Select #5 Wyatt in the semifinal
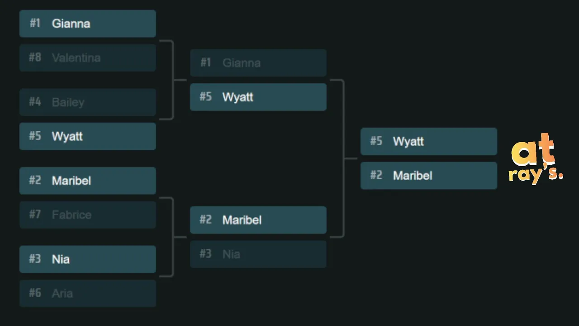579x326 pixels. 258,97
